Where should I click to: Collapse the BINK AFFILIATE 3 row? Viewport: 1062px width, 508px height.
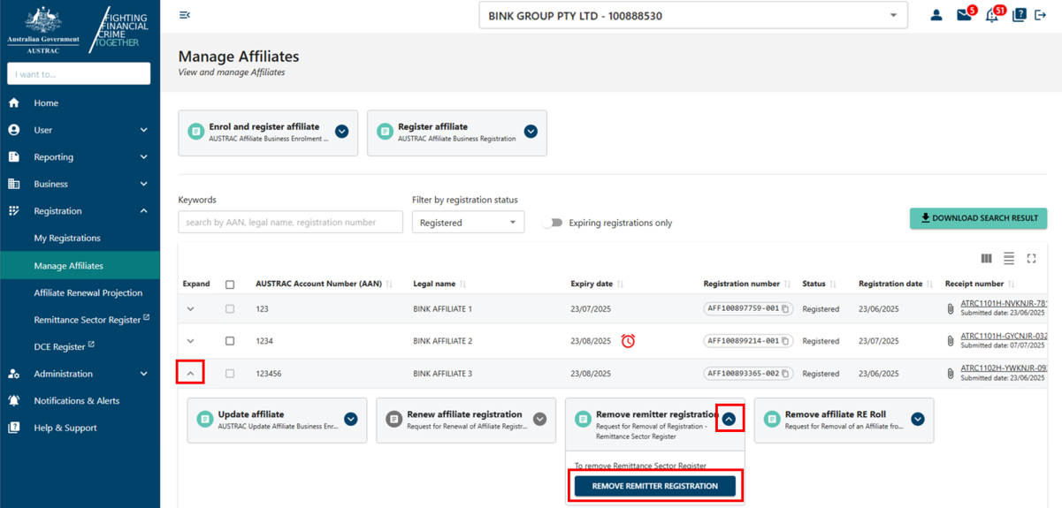click(x=190, y=374)
